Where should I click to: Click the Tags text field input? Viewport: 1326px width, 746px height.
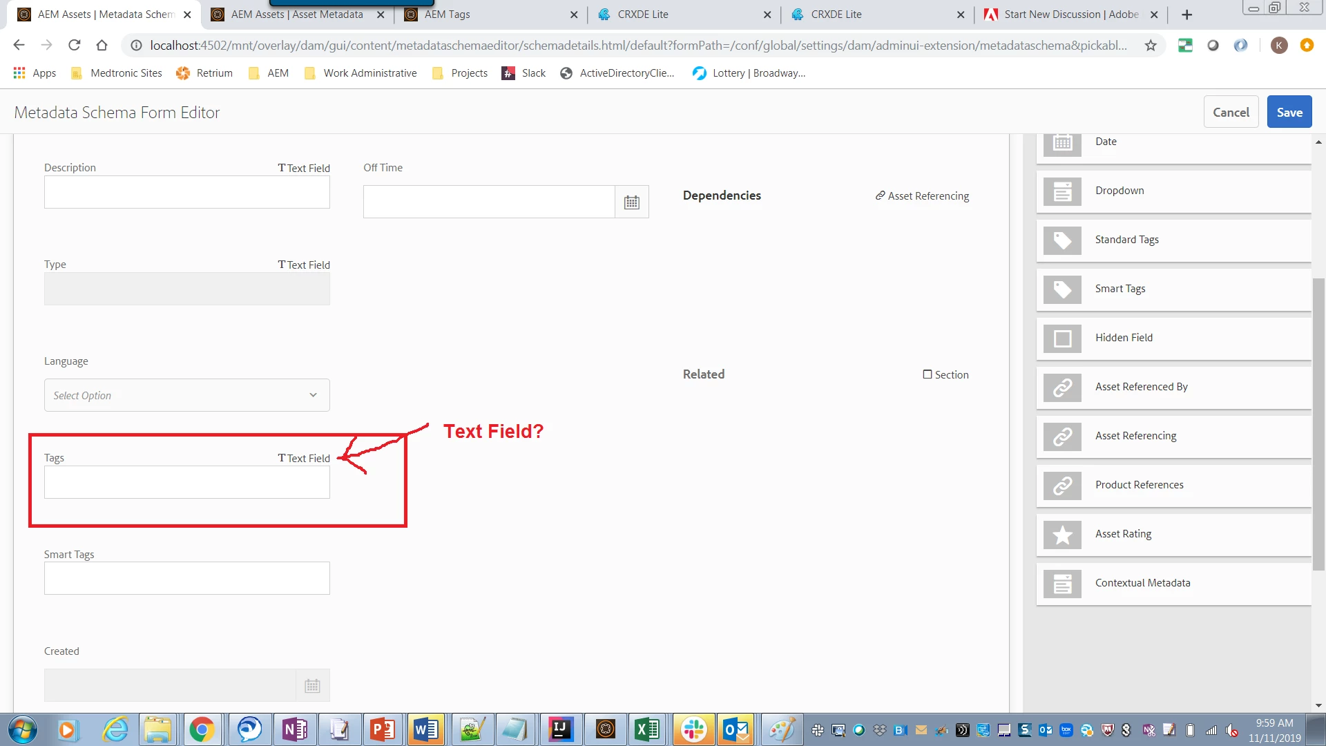pyautogui.click(x=186, y=482)
